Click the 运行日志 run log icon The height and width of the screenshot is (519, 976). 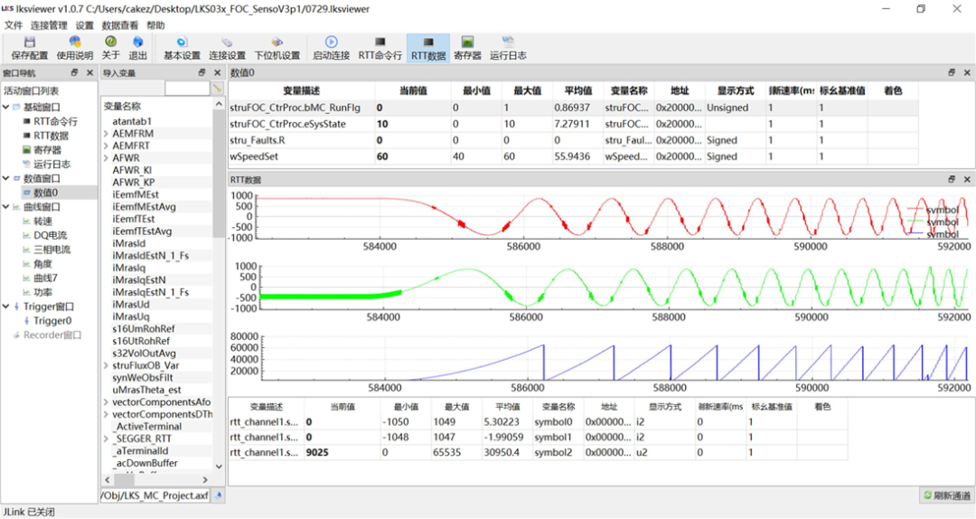click(x=508, y=42)
